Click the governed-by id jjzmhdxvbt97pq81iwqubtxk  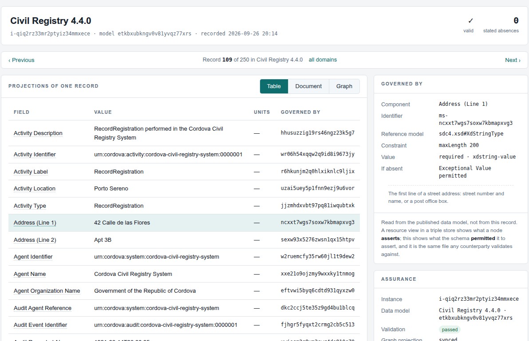tap(317, 205)
